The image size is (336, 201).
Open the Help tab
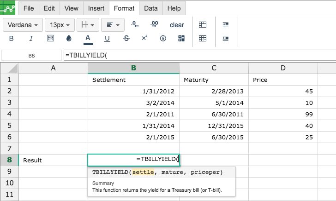[174, 8]
